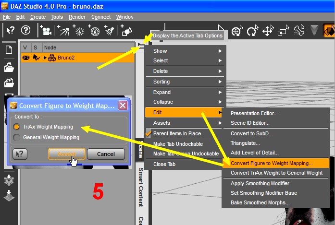
Task: Click Close Tab in options menu
Action: click(183, 164)
